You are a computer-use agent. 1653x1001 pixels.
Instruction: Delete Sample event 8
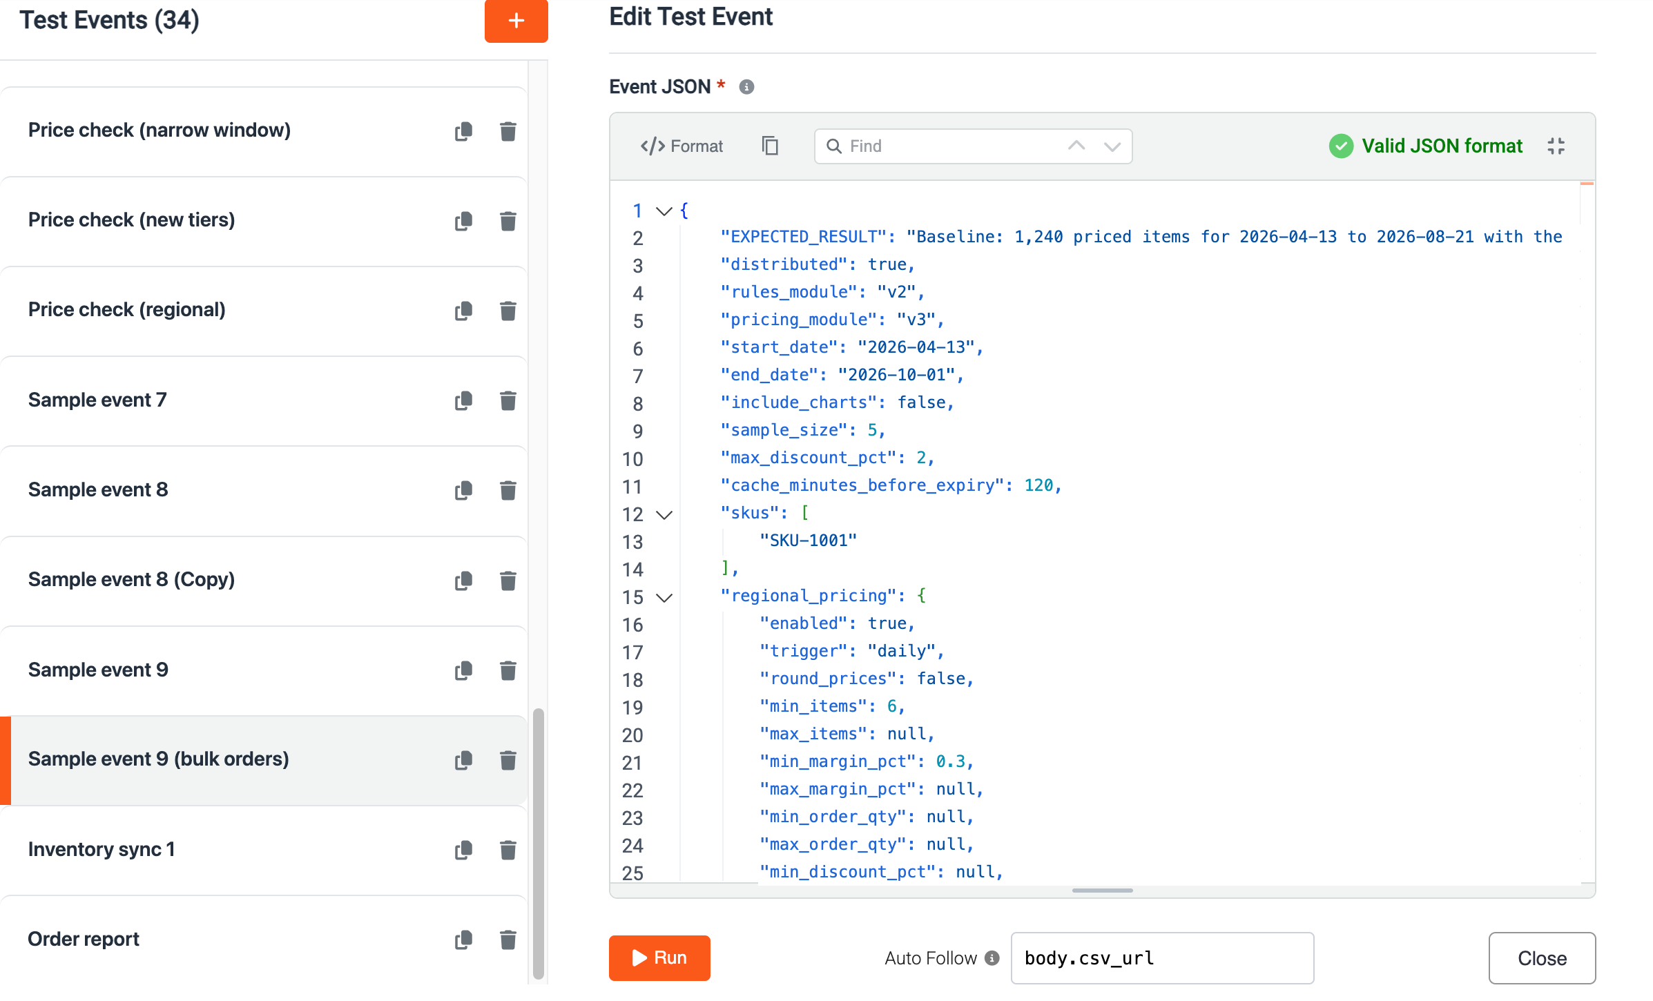pos(507,490)
